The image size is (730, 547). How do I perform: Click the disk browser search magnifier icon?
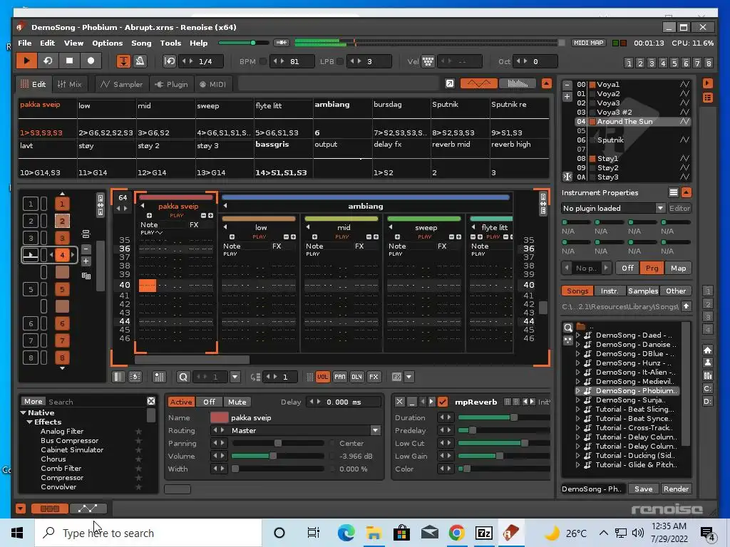[x=568, y=328]
